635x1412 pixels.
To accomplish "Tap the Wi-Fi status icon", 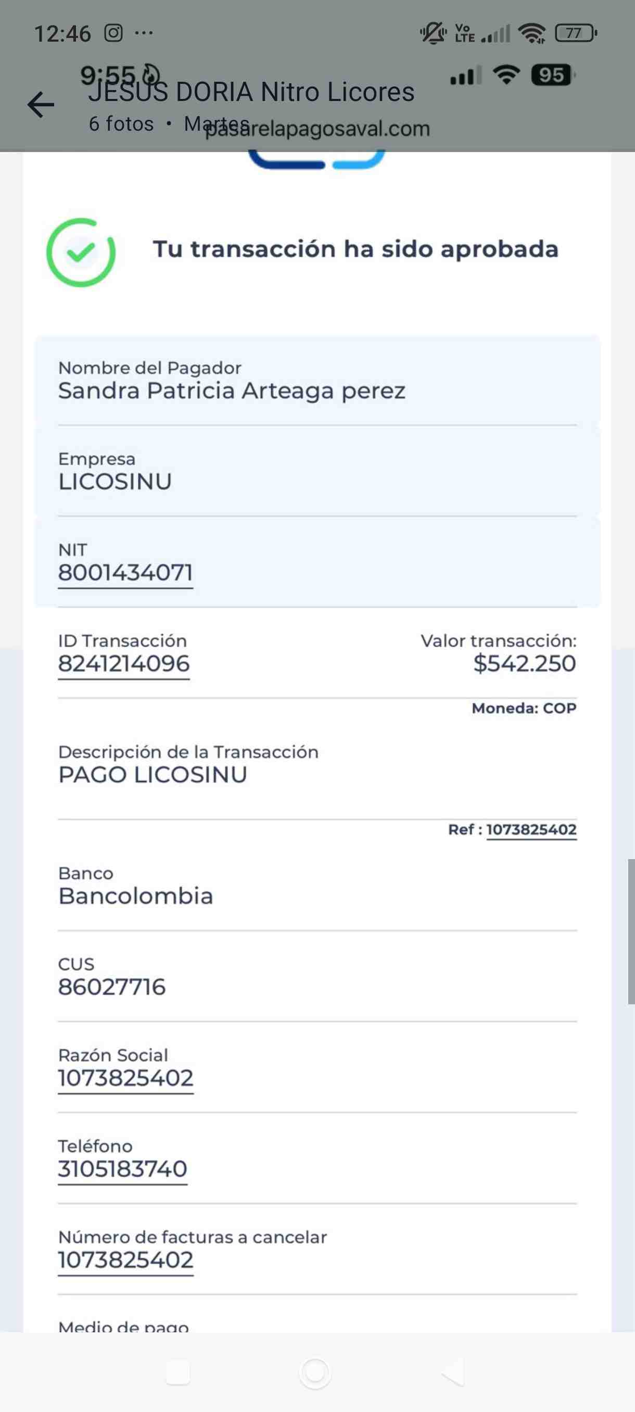I will point(532,33).
